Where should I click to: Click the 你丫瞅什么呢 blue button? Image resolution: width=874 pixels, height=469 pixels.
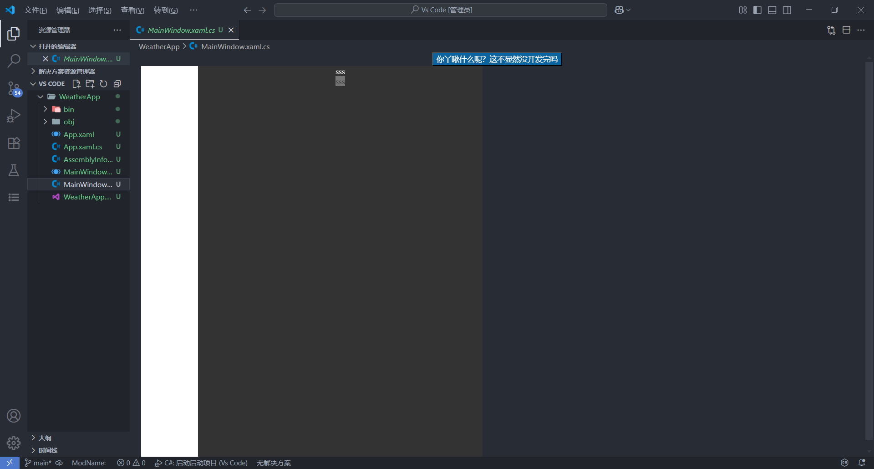coord(497,59)
